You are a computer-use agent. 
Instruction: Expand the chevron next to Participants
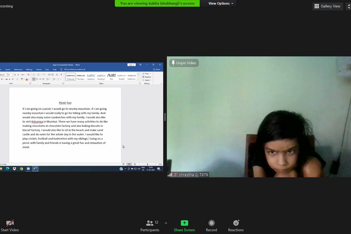click(166, 223)
